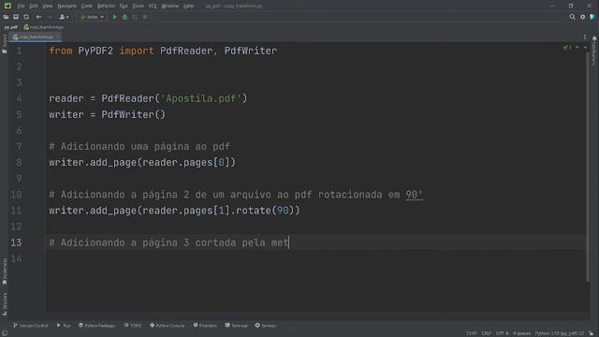Click the inspections checkmark widget

567,48
